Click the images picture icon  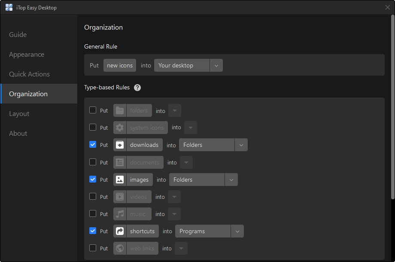pyautogui.click(x=120, y=180)
